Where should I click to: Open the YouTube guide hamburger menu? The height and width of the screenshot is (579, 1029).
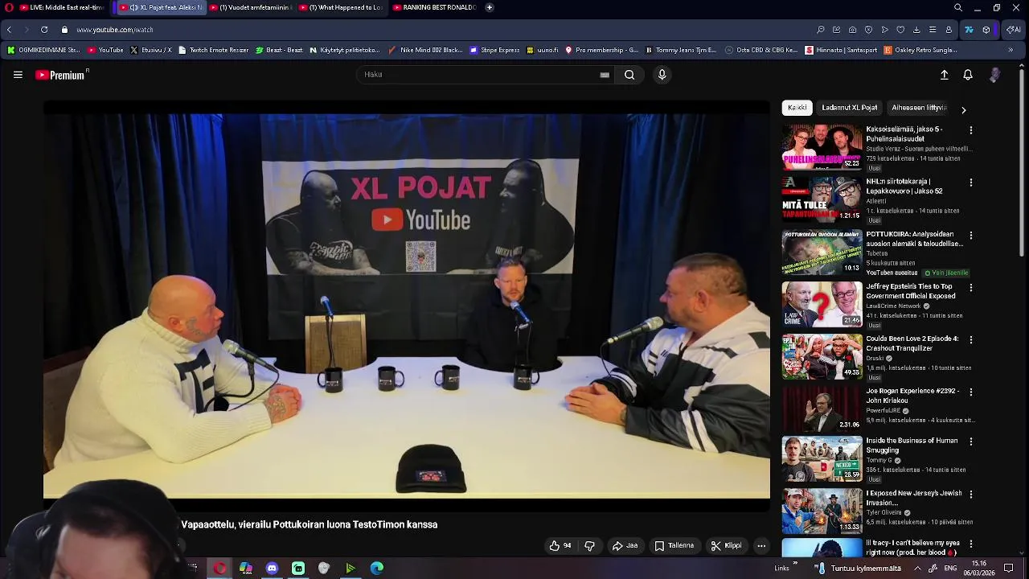(x=18, y=75)
